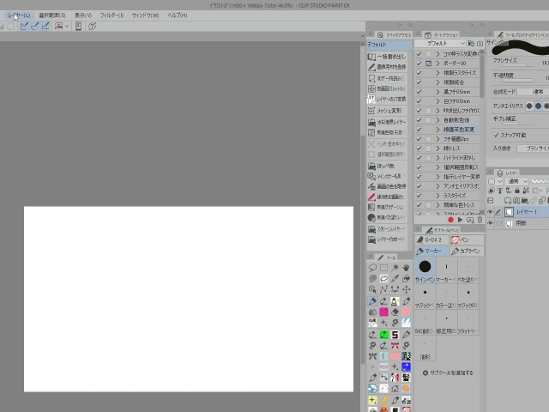The height and width of the screenshot is (412, 549).
Task: Adjust the 手ブレ補正 slider
Action: coord(518,124)
